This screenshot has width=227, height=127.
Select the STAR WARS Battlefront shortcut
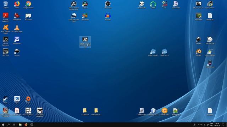40,112
